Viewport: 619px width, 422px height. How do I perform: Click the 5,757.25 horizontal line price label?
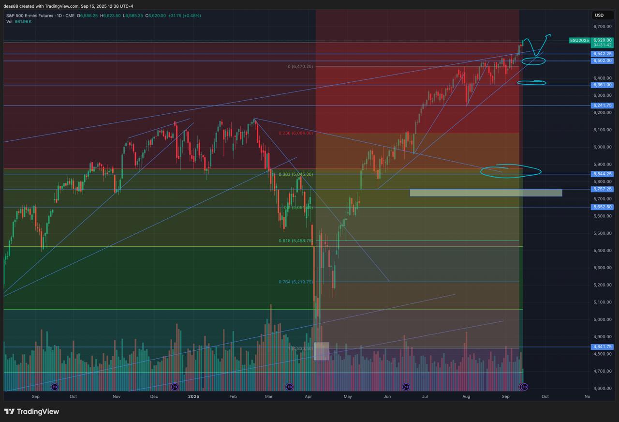(602, 189)
